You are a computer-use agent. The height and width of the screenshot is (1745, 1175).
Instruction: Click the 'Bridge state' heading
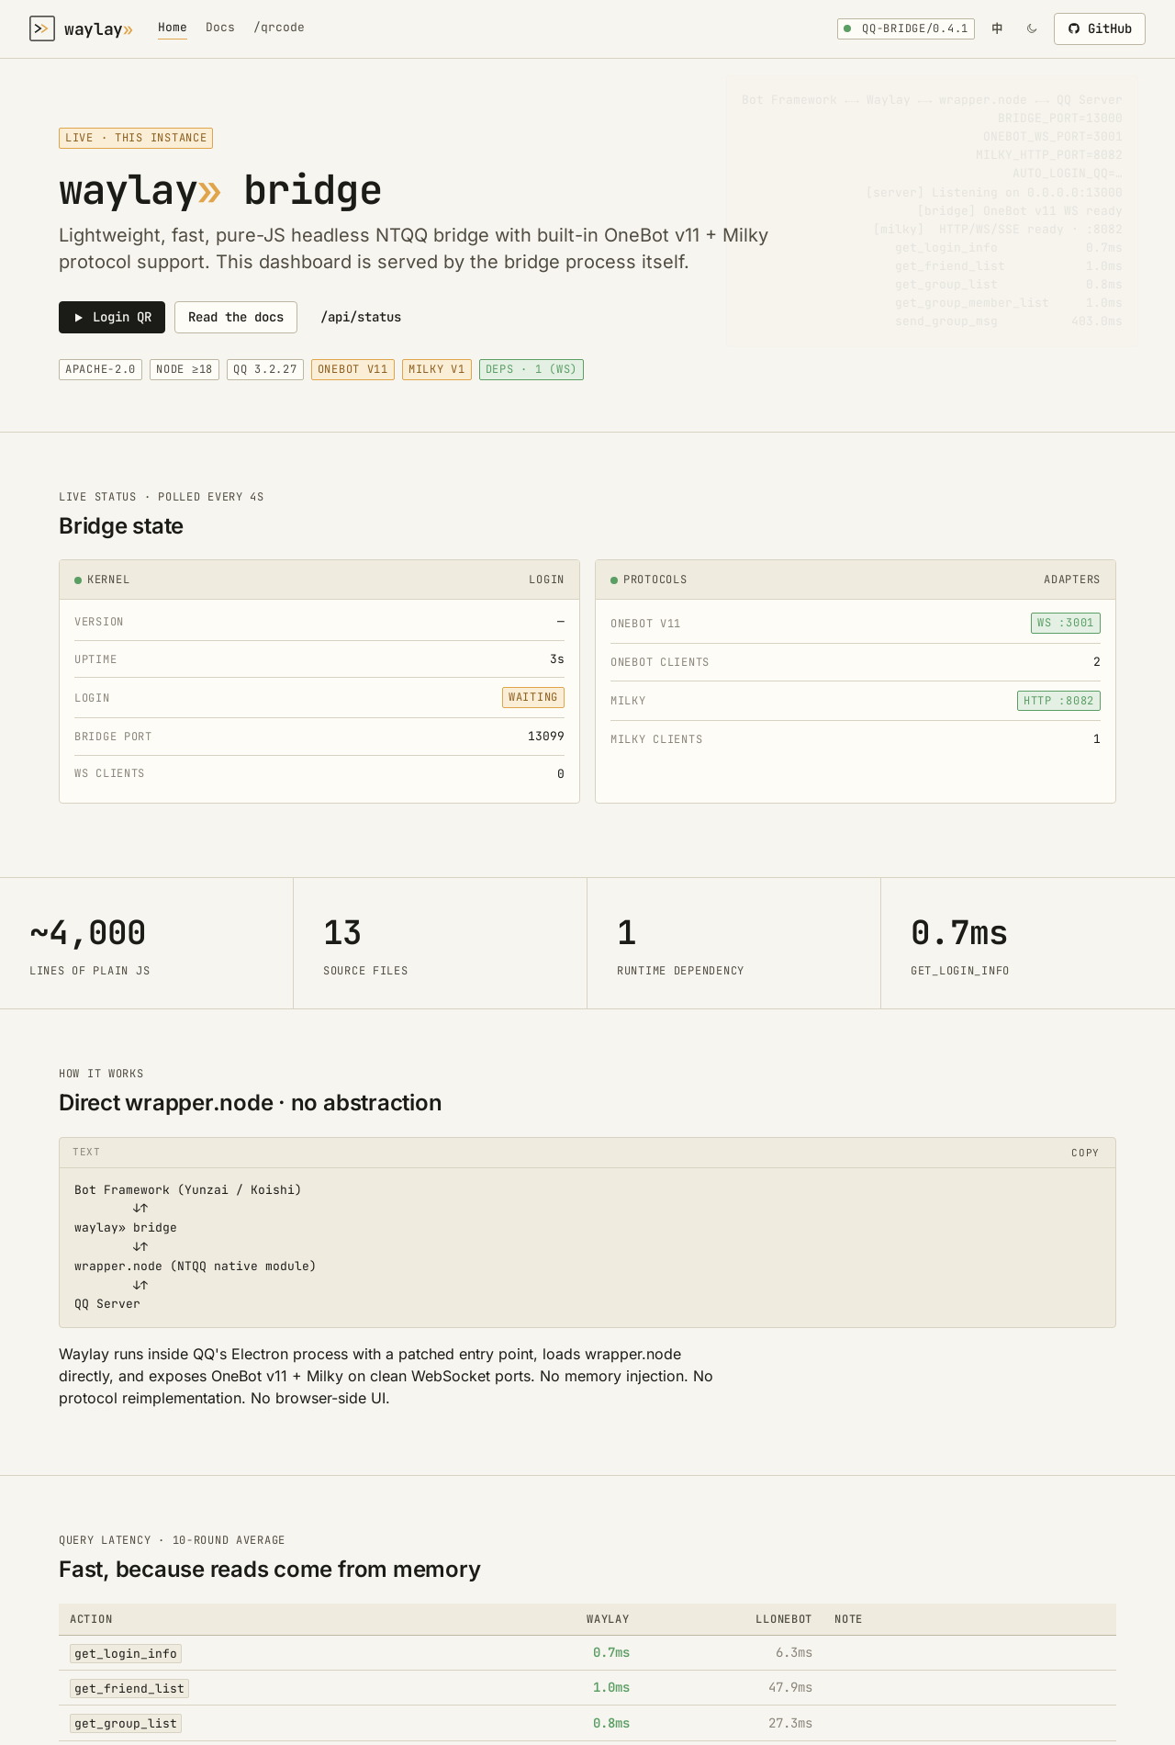121,526
